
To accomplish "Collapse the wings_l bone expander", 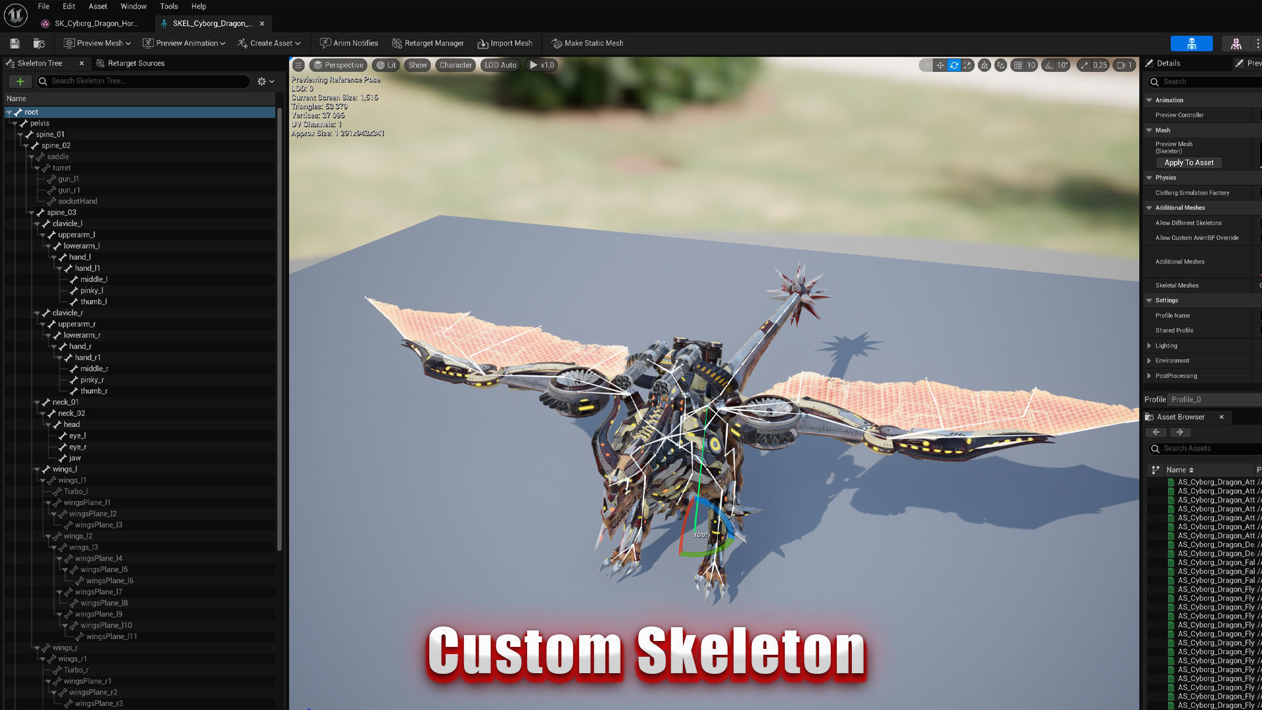I will click(37, 469).
